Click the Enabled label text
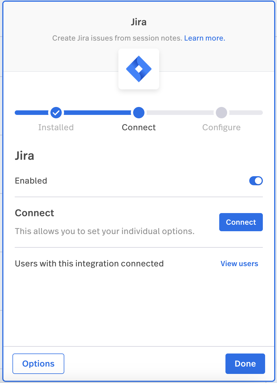 (31, 181)
